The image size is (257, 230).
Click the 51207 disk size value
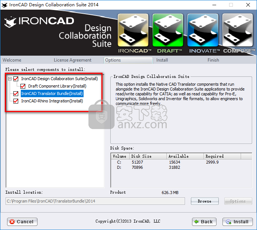(x=137, y=162)
